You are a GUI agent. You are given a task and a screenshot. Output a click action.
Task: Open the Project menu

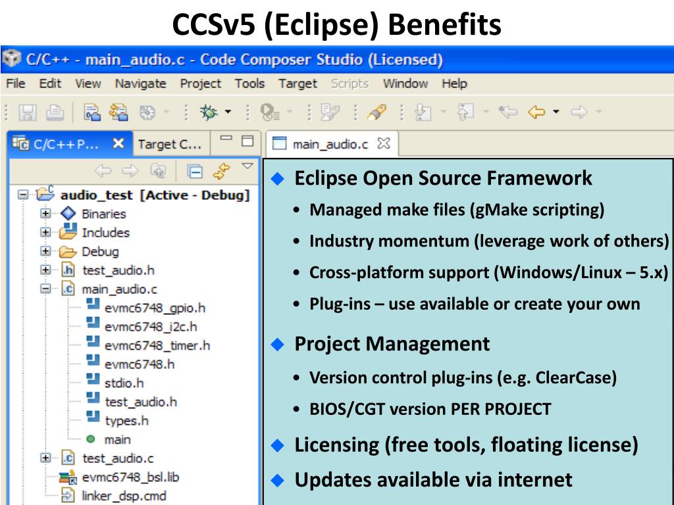(200, 84)
